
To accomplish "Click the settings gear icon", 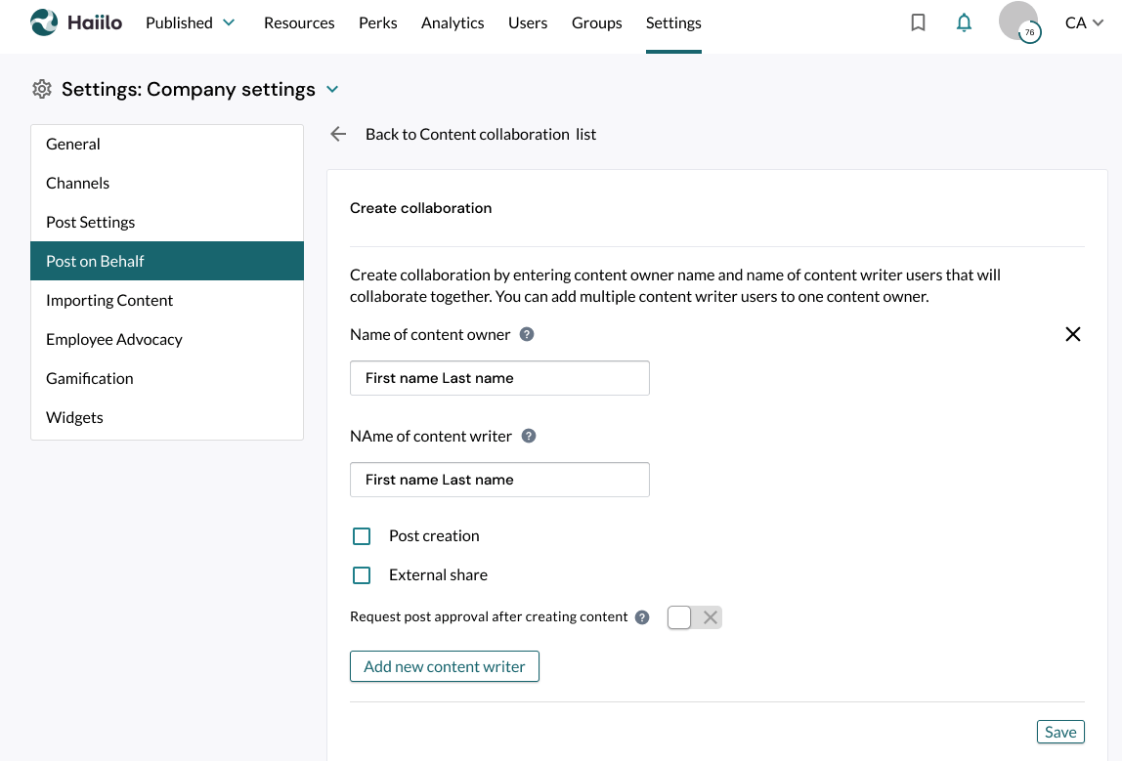I will (x=42, y=90).
